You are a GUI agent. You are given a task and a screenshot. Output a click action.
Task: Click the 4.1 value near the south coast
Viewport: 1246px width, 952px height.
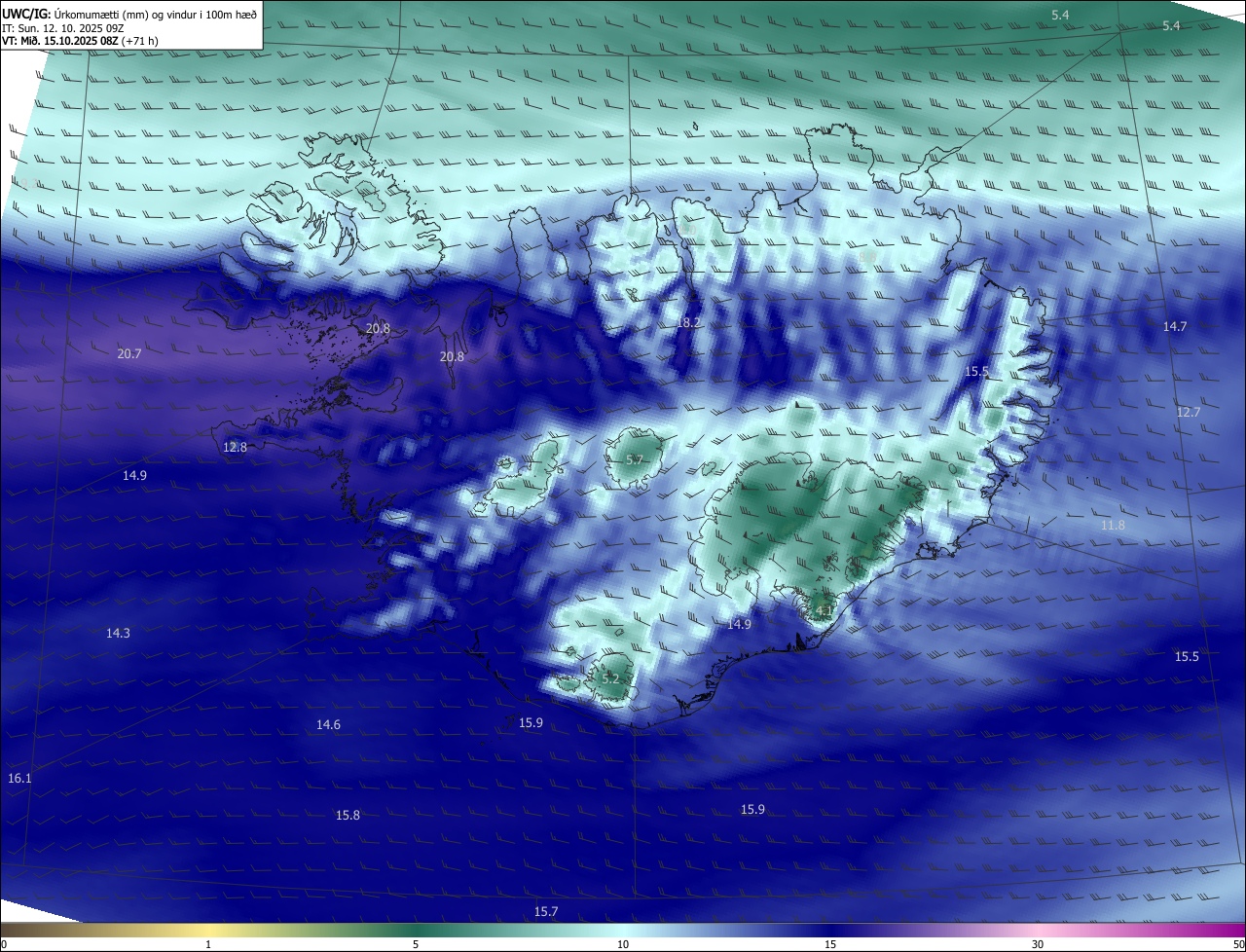pos(824,611)
